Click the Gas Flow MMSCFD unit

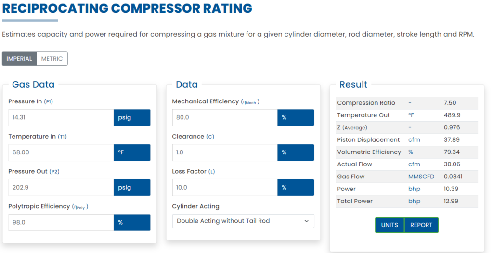(421, 177)
